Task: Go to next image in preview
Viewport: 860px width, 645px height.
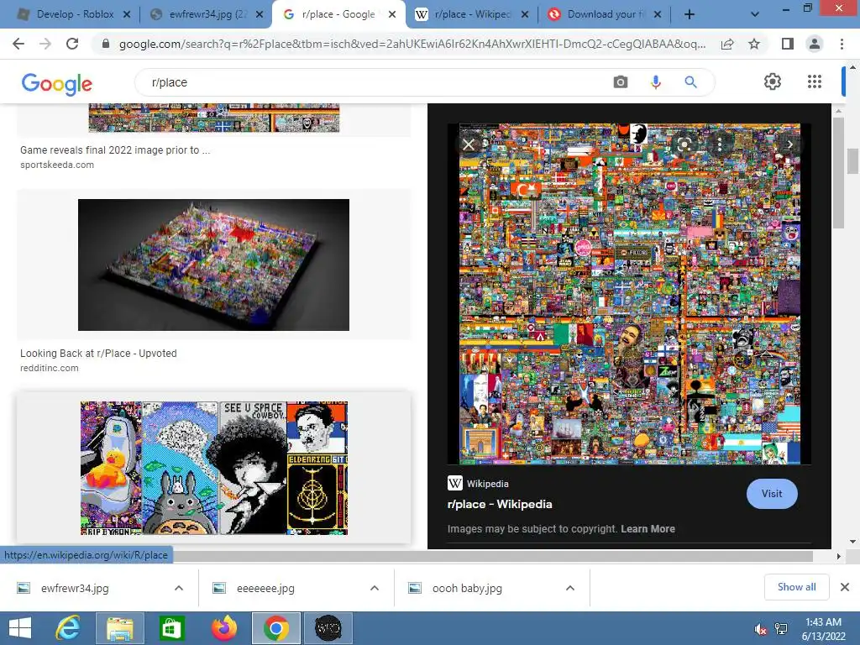Action: [789, 144]
